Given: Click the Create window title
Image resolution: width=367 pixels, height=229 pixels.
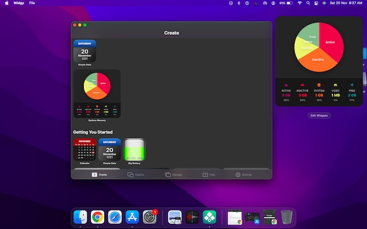Looking at the screenshot, I should pyautogui.click(x=171, y=33).
